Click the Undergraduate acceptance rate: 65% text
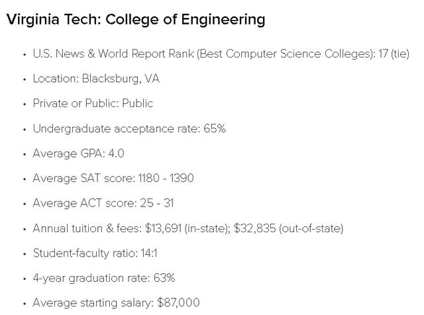 (129, 128)
